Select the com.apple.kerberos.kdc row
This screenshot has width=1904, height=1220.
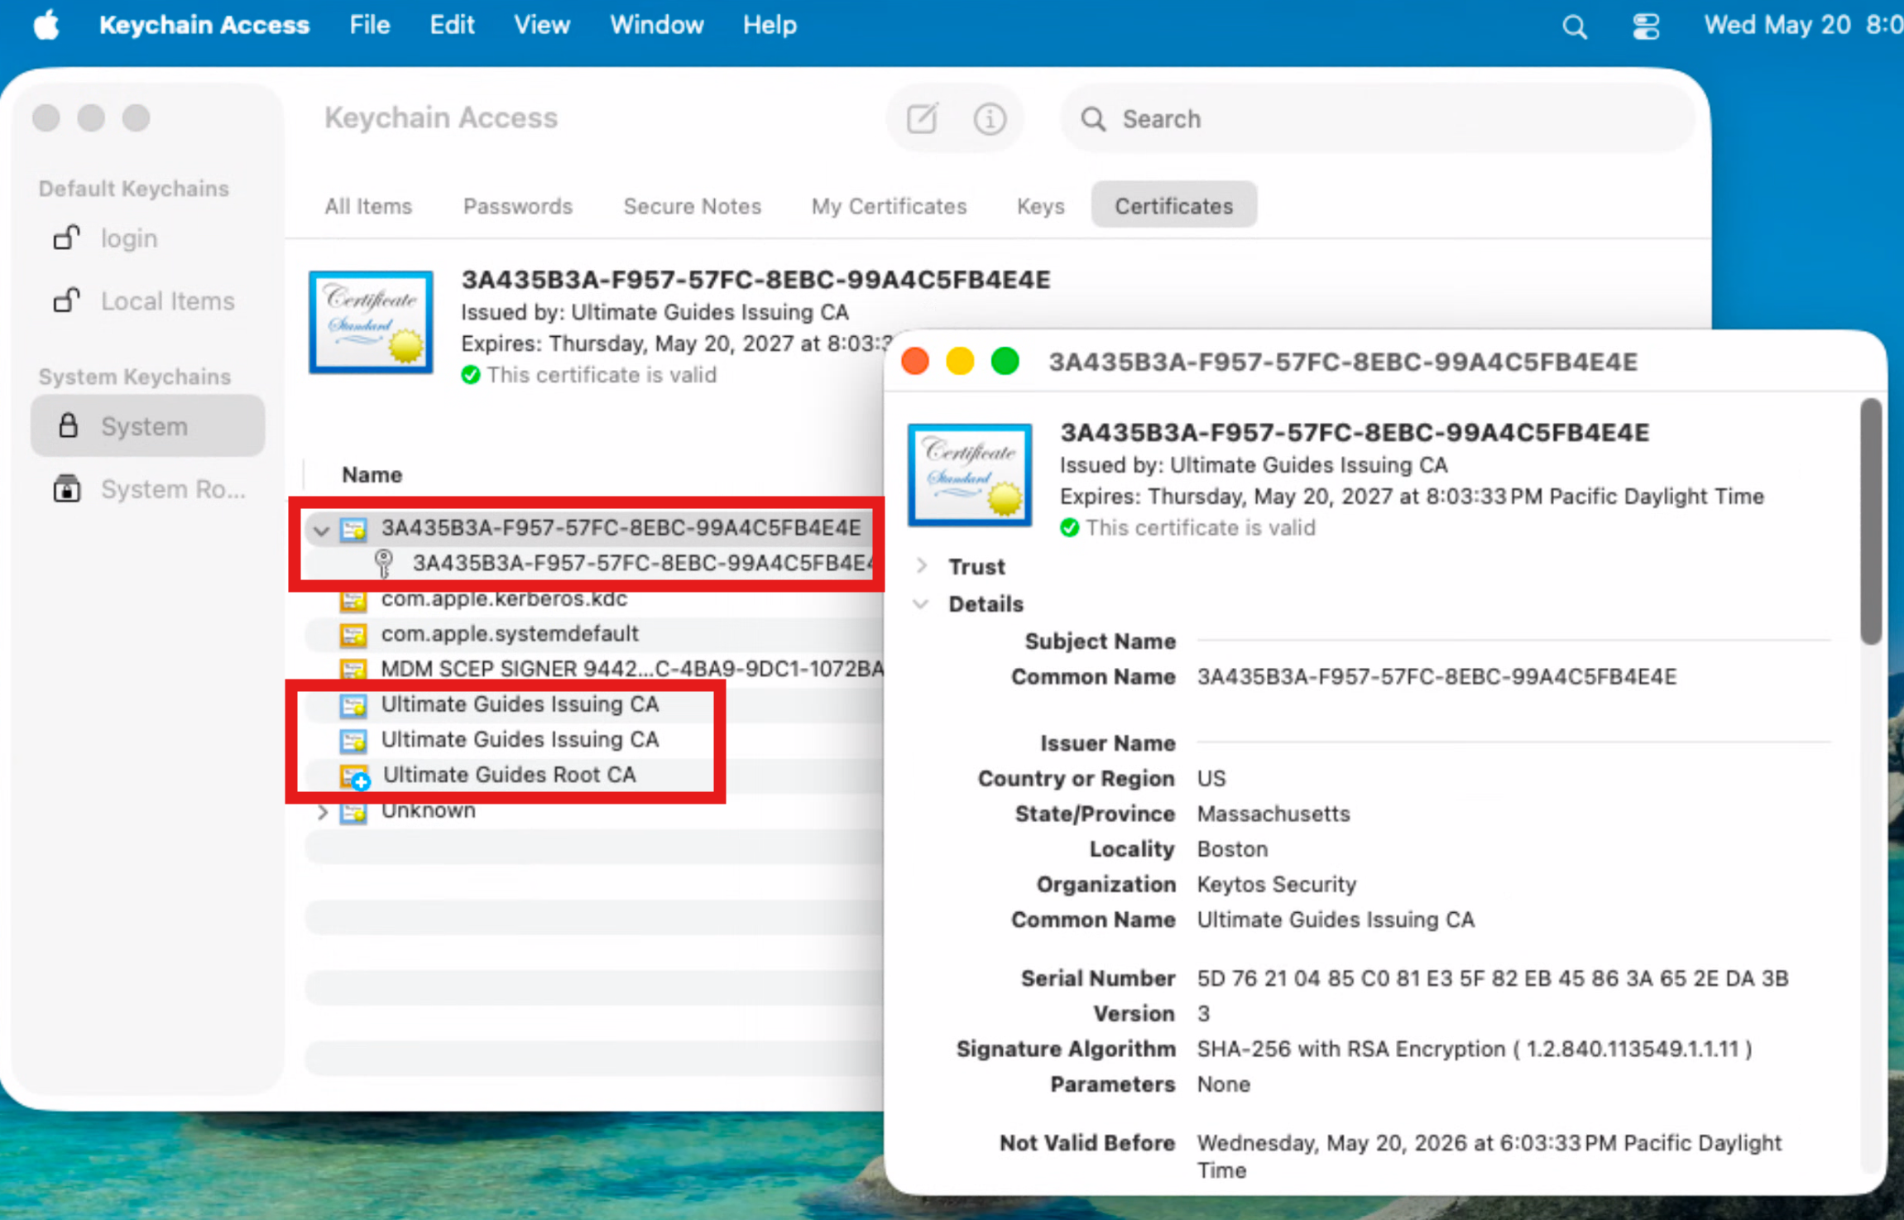[593, 599]
